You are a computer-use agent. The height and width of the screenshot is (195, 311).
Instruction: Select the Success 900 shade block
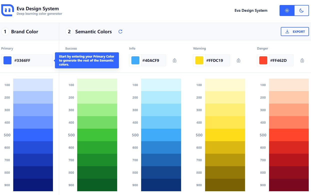(97, 185)
